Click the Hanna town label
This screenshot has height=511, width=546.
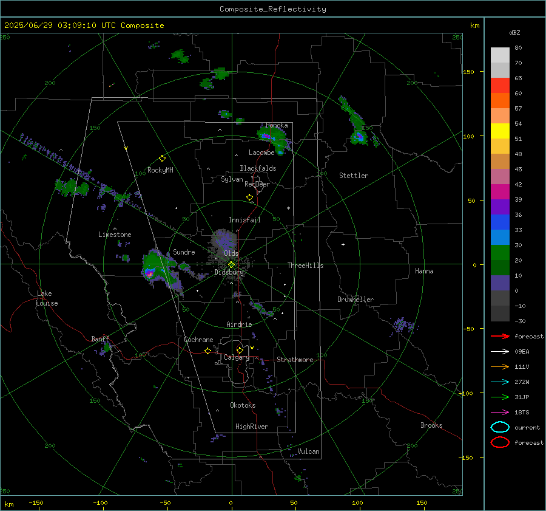(x=424, y=271)
